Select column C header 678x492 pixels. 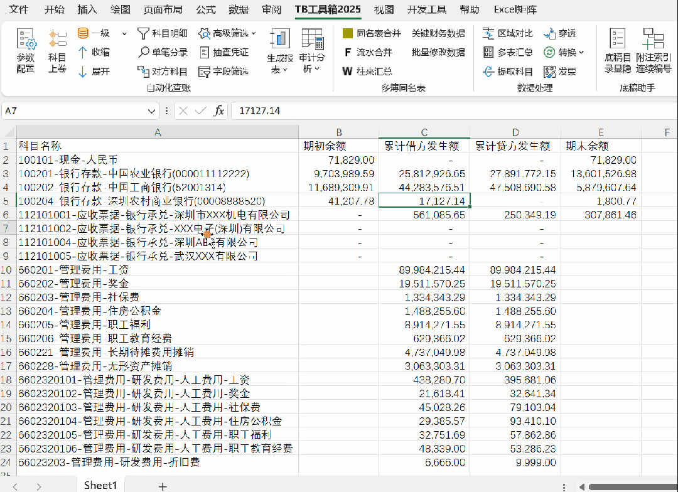pos(424,132)
